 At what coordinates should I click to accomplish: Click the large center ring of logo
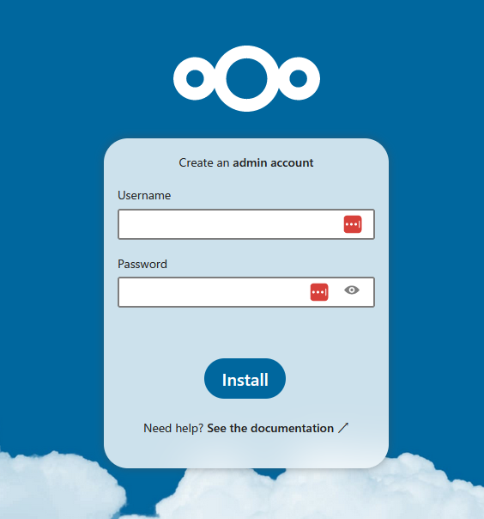[x=246, y=78]
